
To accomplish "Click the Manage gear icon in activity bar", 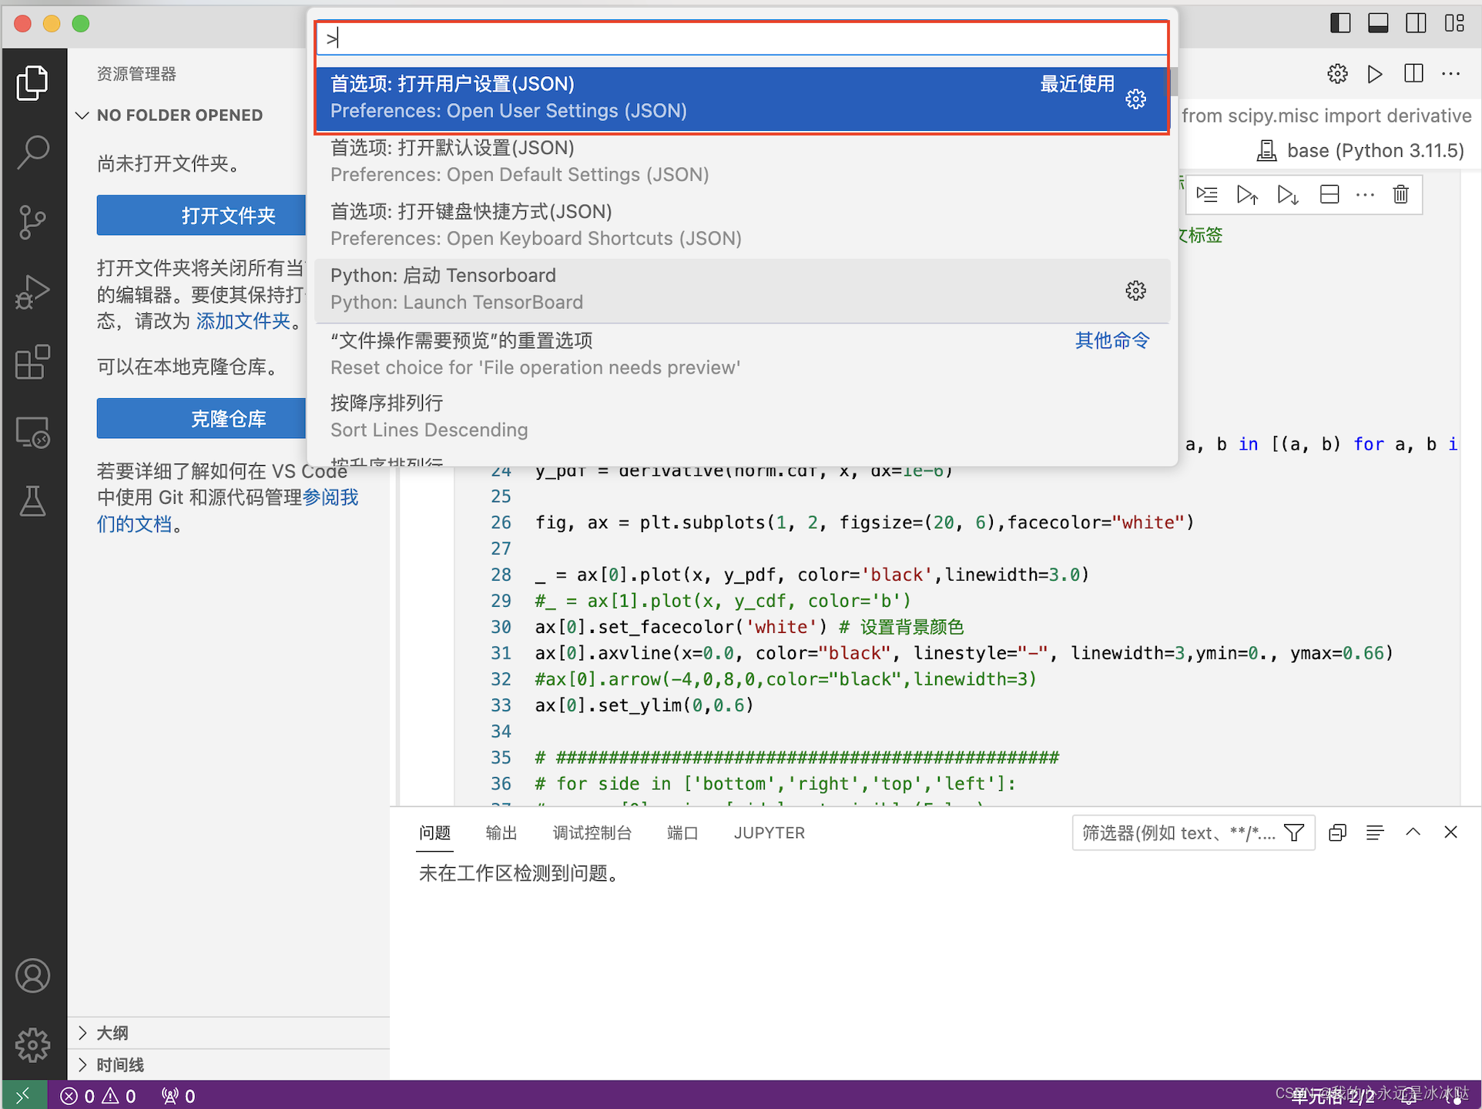I will click(x=33, y=1044).
